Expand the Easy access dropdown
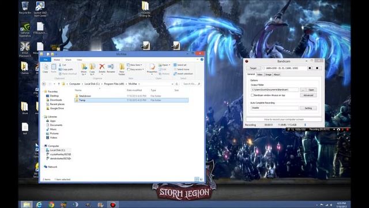This screenshot has height=208, width=369. pos(135,69)
